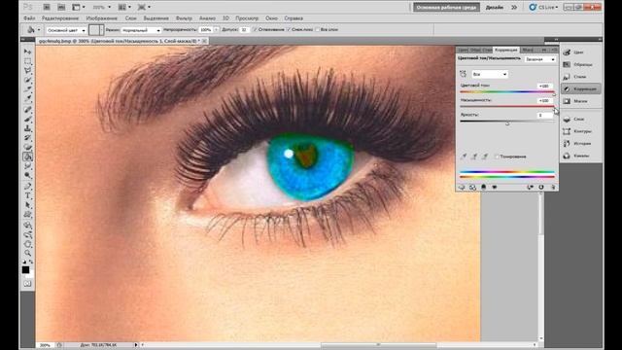
Task: Open the Все color range dropdown
Action: coord(490,74)
